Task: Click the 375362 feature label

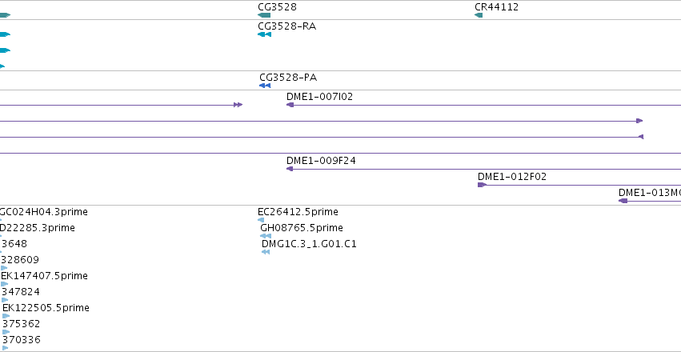Action: pyautogui.click(x=22, y=324)
